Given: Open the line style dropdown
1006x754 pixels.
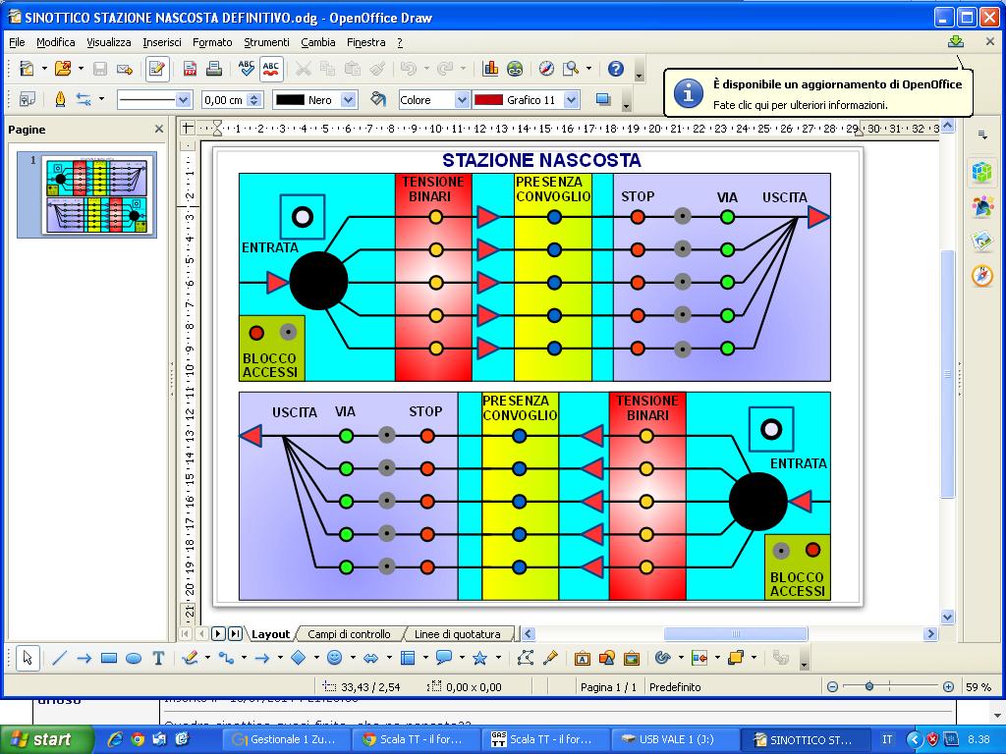Looking at the screenshot, I should point(183,100).
